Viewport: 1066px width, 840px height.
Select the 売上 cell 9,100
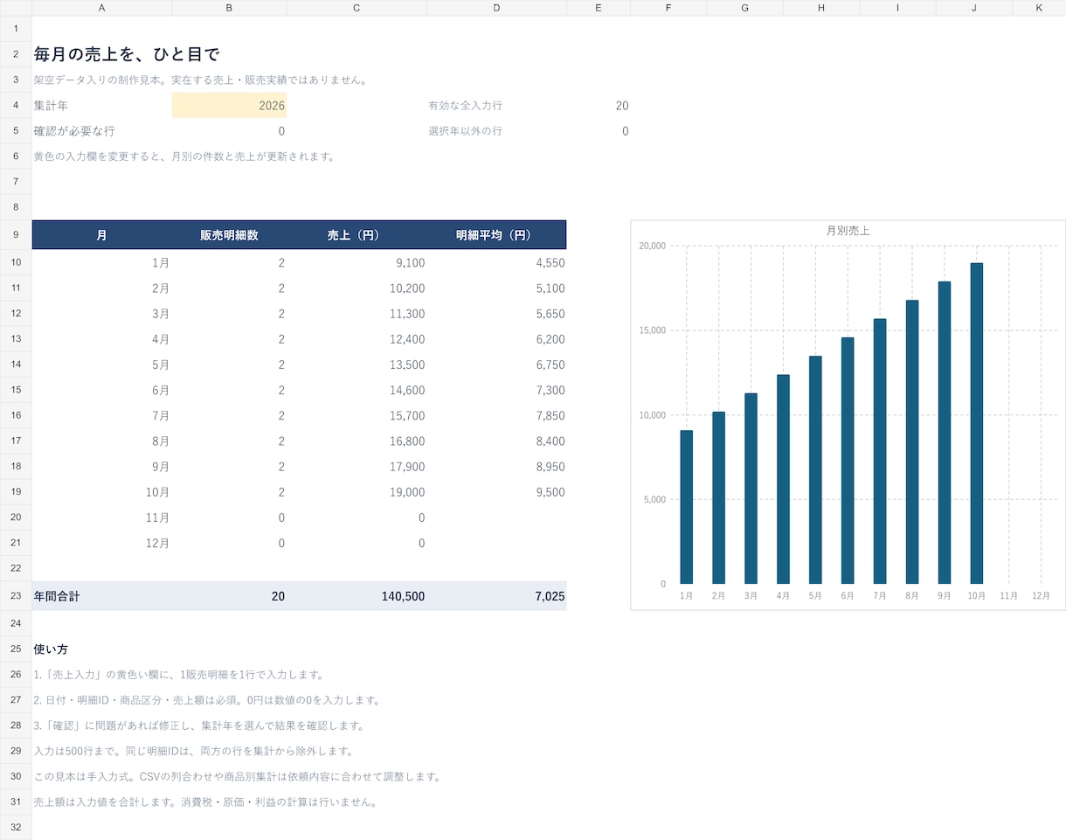[356, 262]
